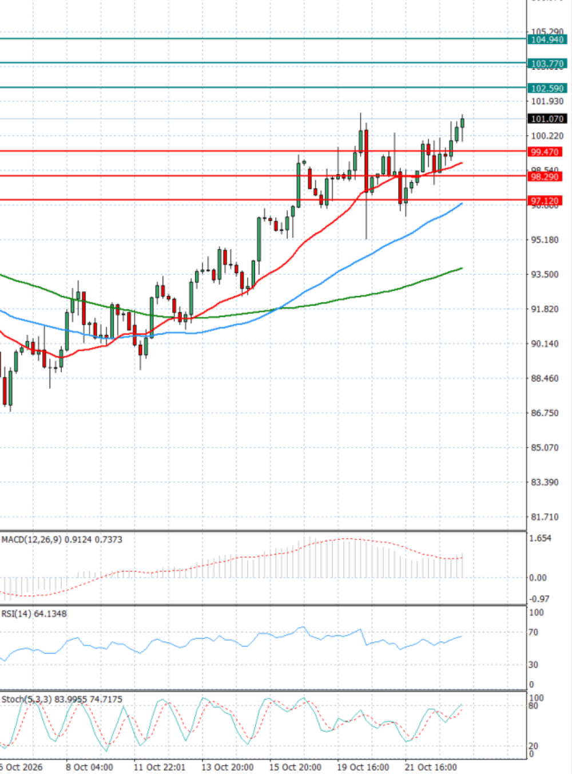Click the 19 Oct 16:00 time axis label
Viewport: 572px width, 774px height.
(x=363, y=767)
